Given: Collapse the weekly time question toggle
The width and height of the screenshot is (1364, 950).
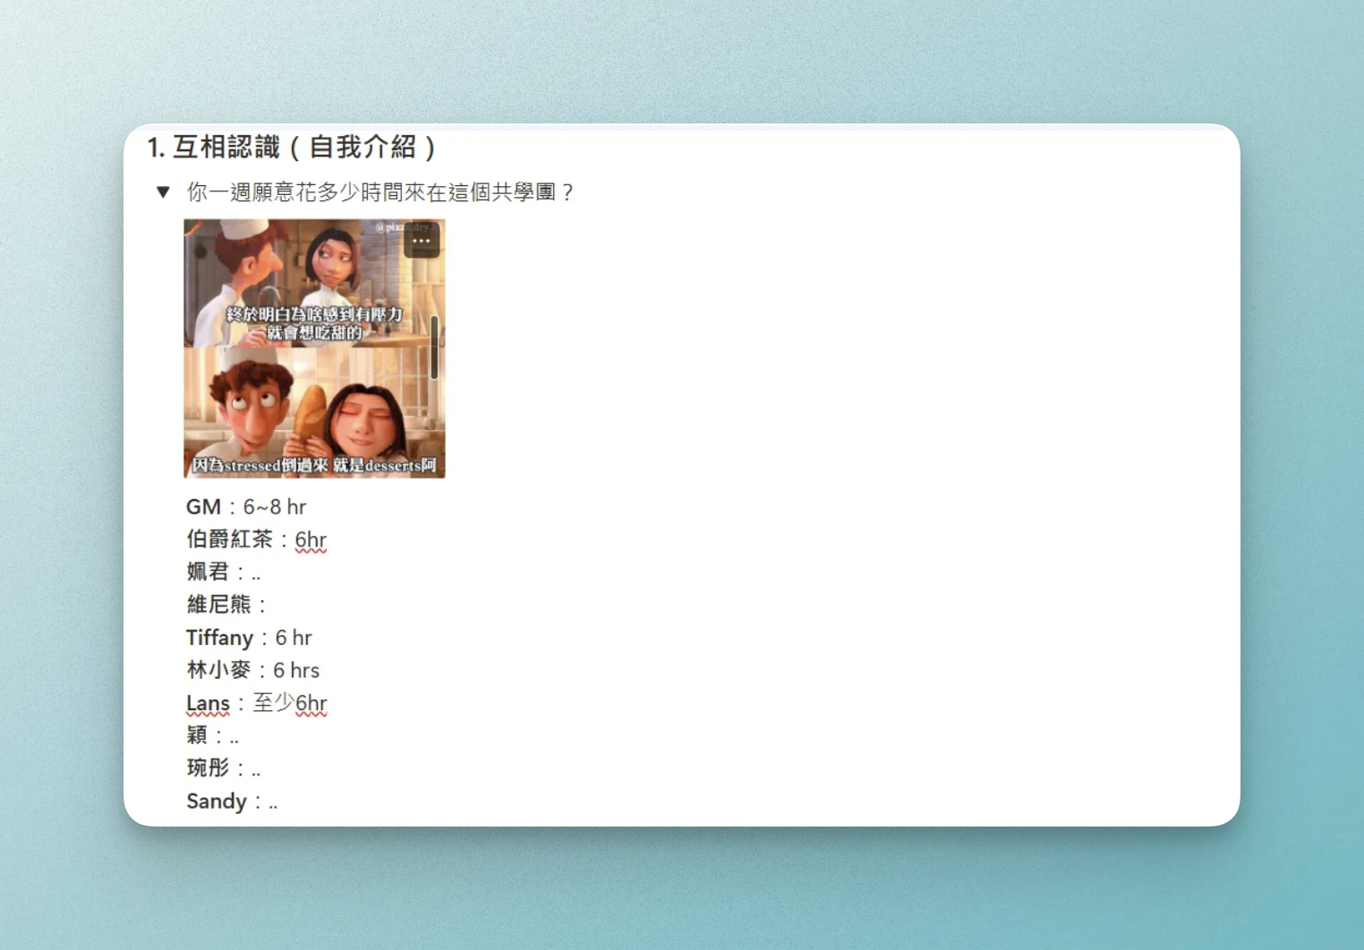Looking at the screenshot, I should click(163, 191).
